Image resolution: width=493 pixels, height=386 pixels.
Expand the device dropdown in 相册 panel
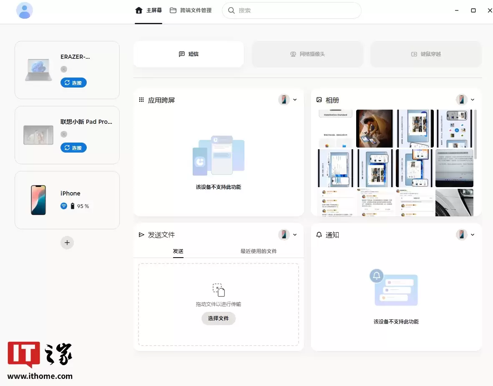(x=472, y=100)
